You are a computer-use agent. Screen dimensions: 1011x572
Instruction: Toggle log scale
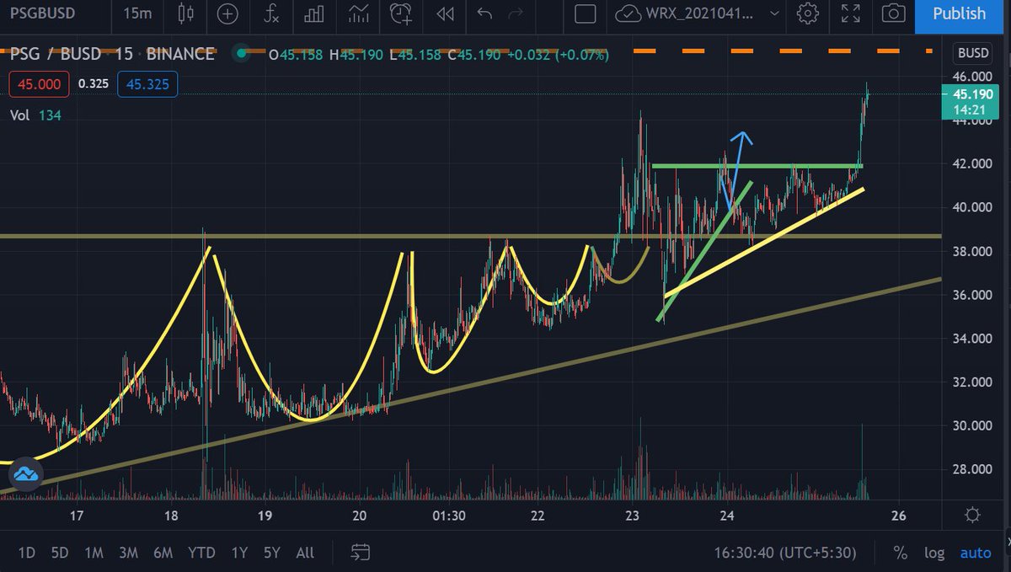(933, 553)
